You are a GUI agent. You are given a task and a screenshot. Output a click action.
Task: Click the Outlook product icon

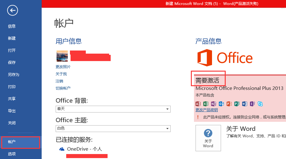point(221,104)
